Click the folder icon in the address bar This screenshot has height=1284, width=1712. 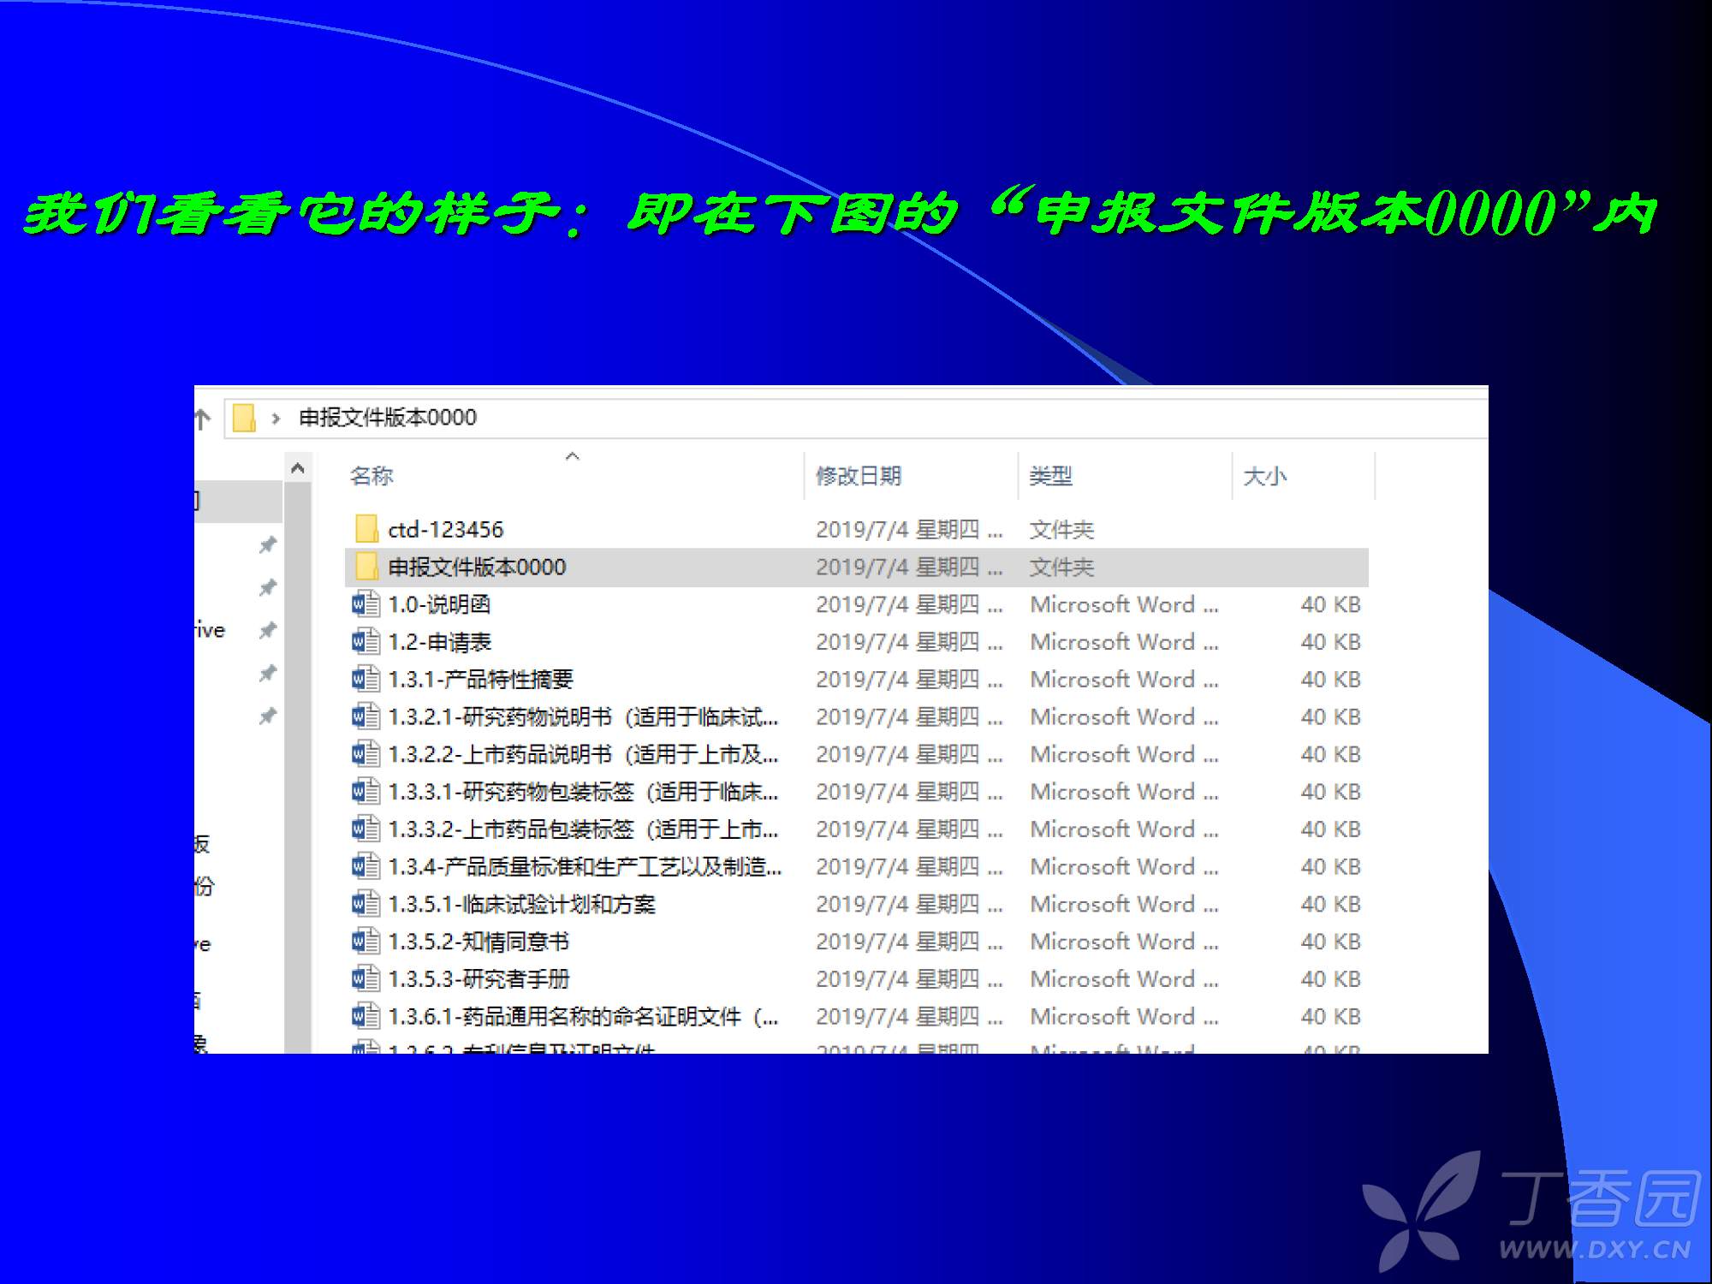pyautogui.click(x=244, y=418)
